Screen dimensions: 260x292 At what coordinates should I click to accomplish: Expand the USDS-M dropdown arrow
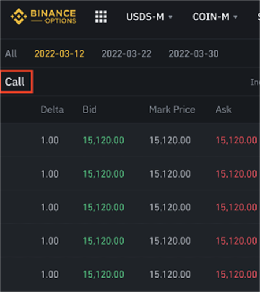tap(170, 17)
